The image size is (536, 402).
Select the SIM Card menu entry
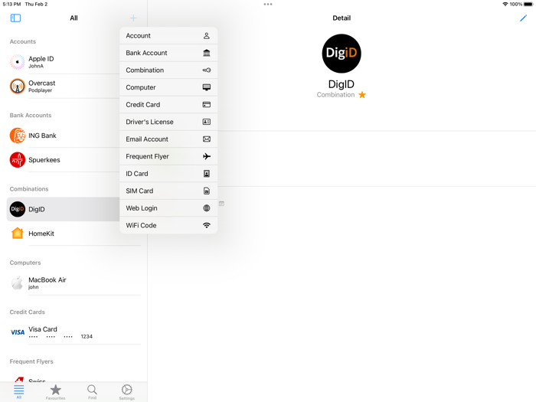point(168,191)
